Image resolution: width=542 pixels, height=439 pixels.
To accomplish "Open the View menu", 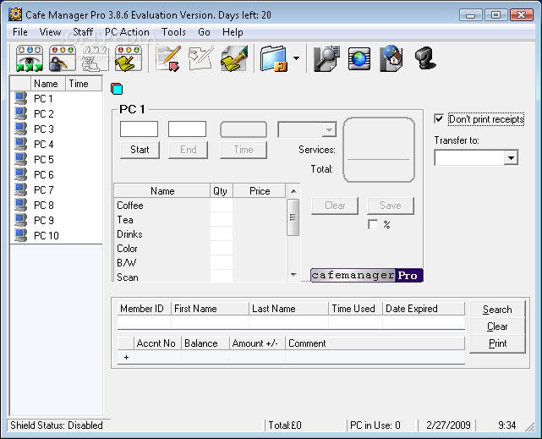I will [x=50, y=32].
